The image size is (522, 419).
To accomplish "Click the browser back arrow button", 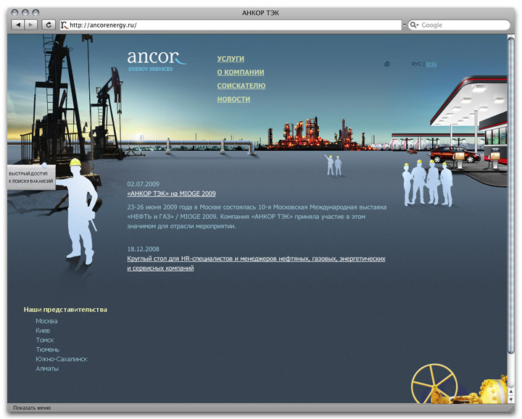I will [x=19, y=25].
